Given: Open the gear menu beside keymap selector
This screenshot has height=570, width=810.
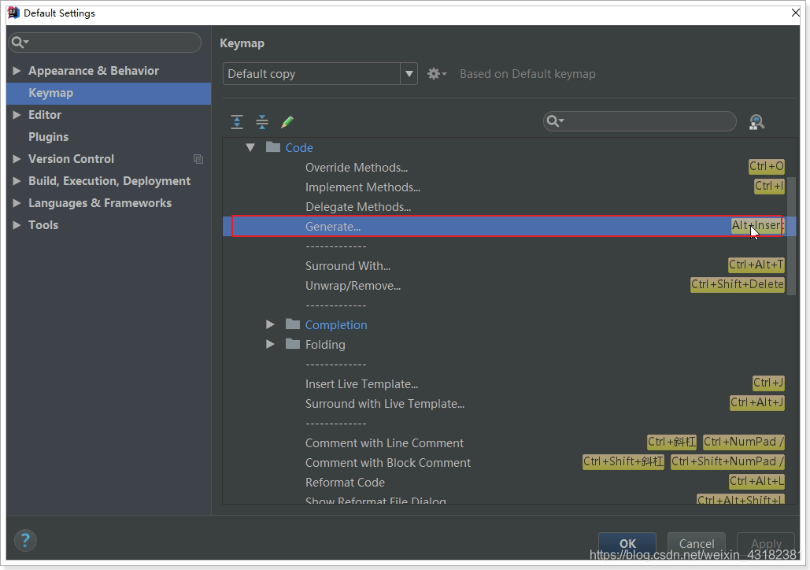Looking at the screenshot, I should (437, 74).
